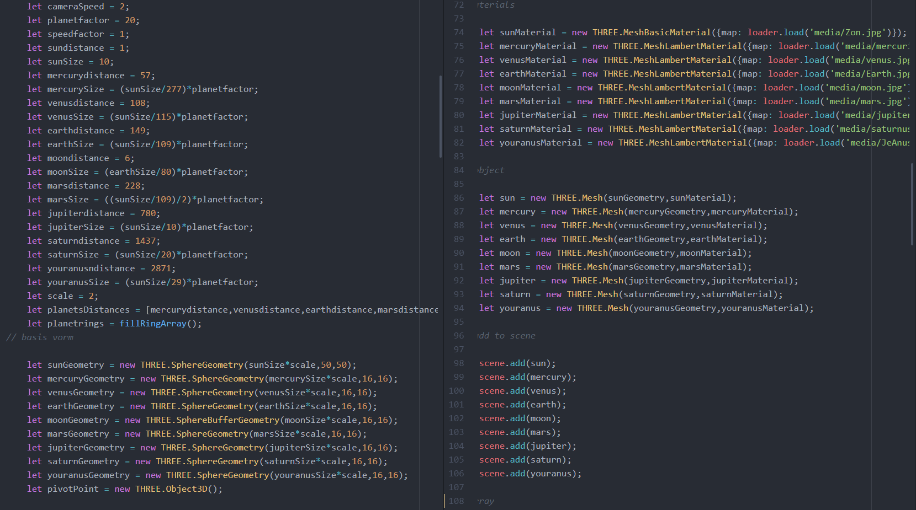Click the scene.add(youranus); statement

(x=531, y=474)
